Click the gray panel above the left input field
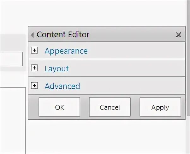 tap(13, 43)
